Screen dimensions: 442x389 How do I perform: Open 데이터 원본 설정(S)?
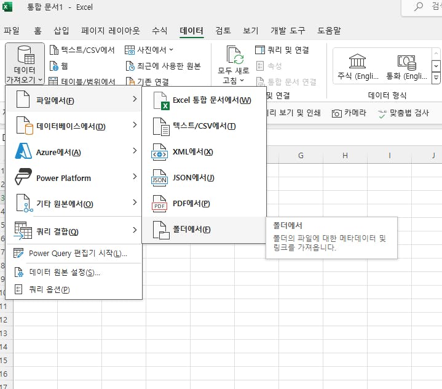(x=73, y=273)
